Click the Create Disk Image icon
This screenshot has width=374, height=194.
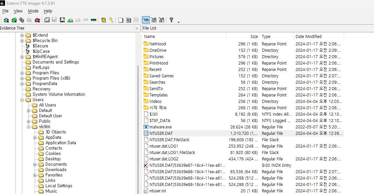(x=47, y=20)
